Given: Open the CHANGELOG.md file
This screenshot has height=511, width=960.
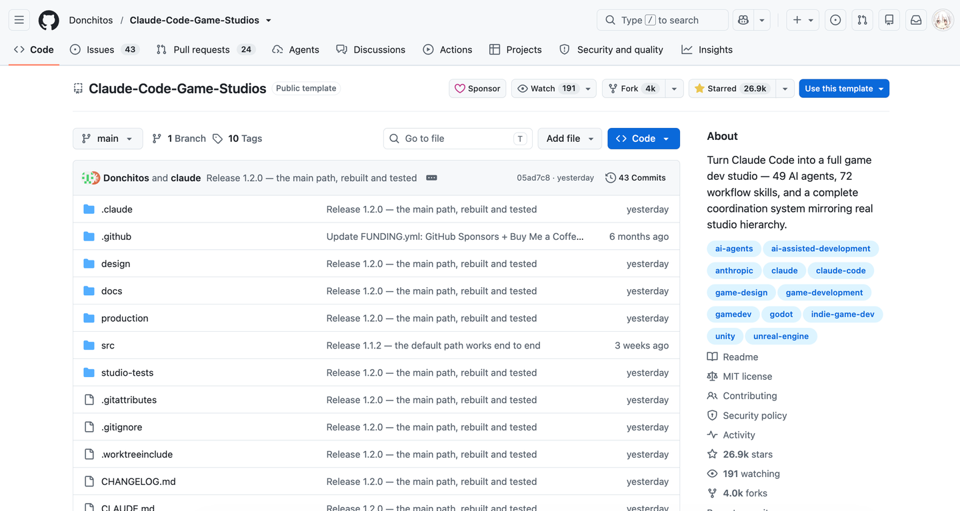Looking at the screenshot, I should pyautogui.click(x=139, y=482).
